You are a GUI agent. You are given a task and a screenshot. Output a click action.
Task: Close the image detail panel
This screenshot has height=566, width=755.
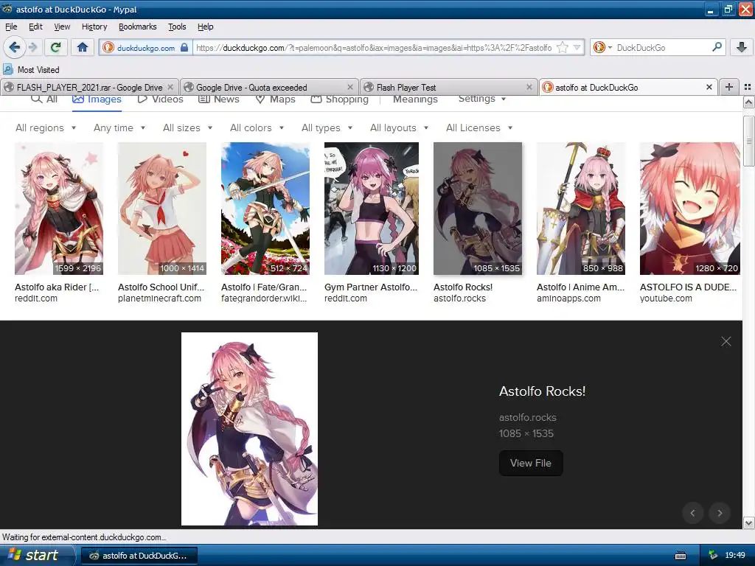pyautogui.click(x=726, y=341)
